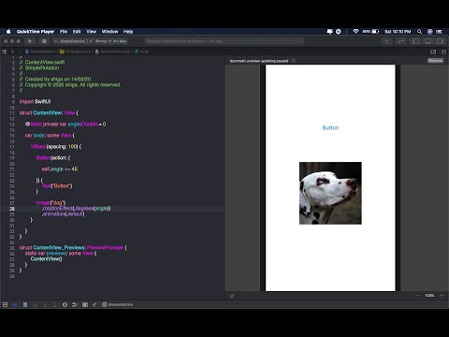449x337 pixels.
Task: Open the Edit menu
Action: [x=77, y=32]
